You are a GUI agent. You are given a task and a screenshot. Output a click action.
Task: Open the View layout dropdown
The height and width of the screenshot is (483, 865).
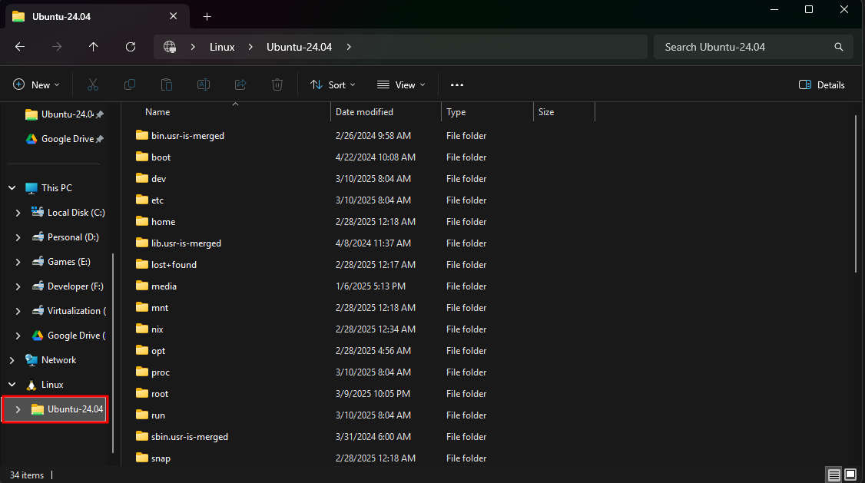coord(401,85)
